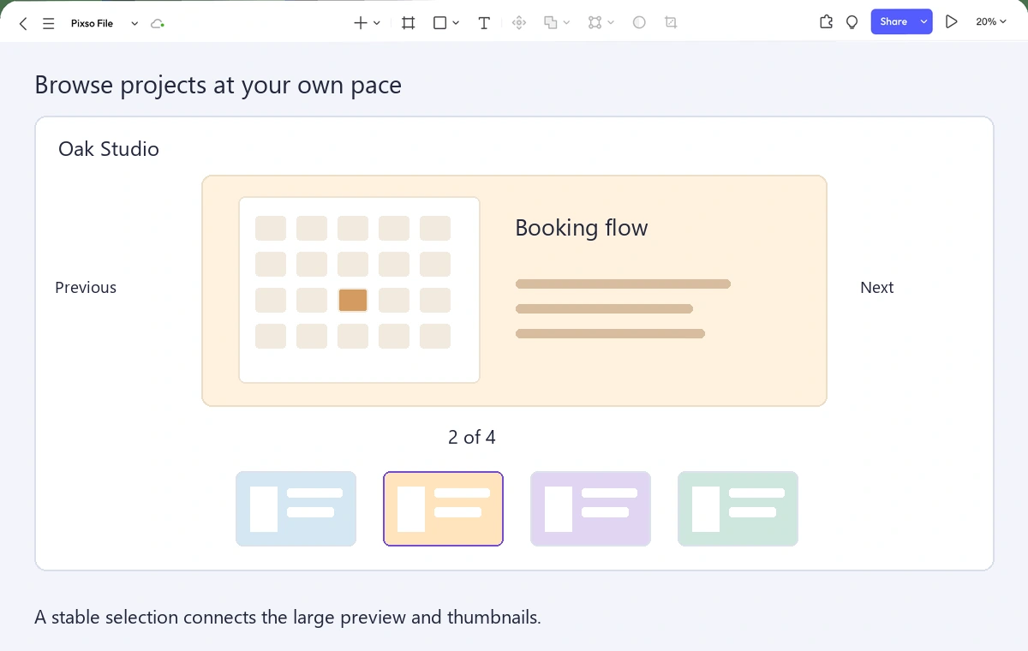Click the crop image icon
Screen dimensions: 1028x651
pos(671,23)
